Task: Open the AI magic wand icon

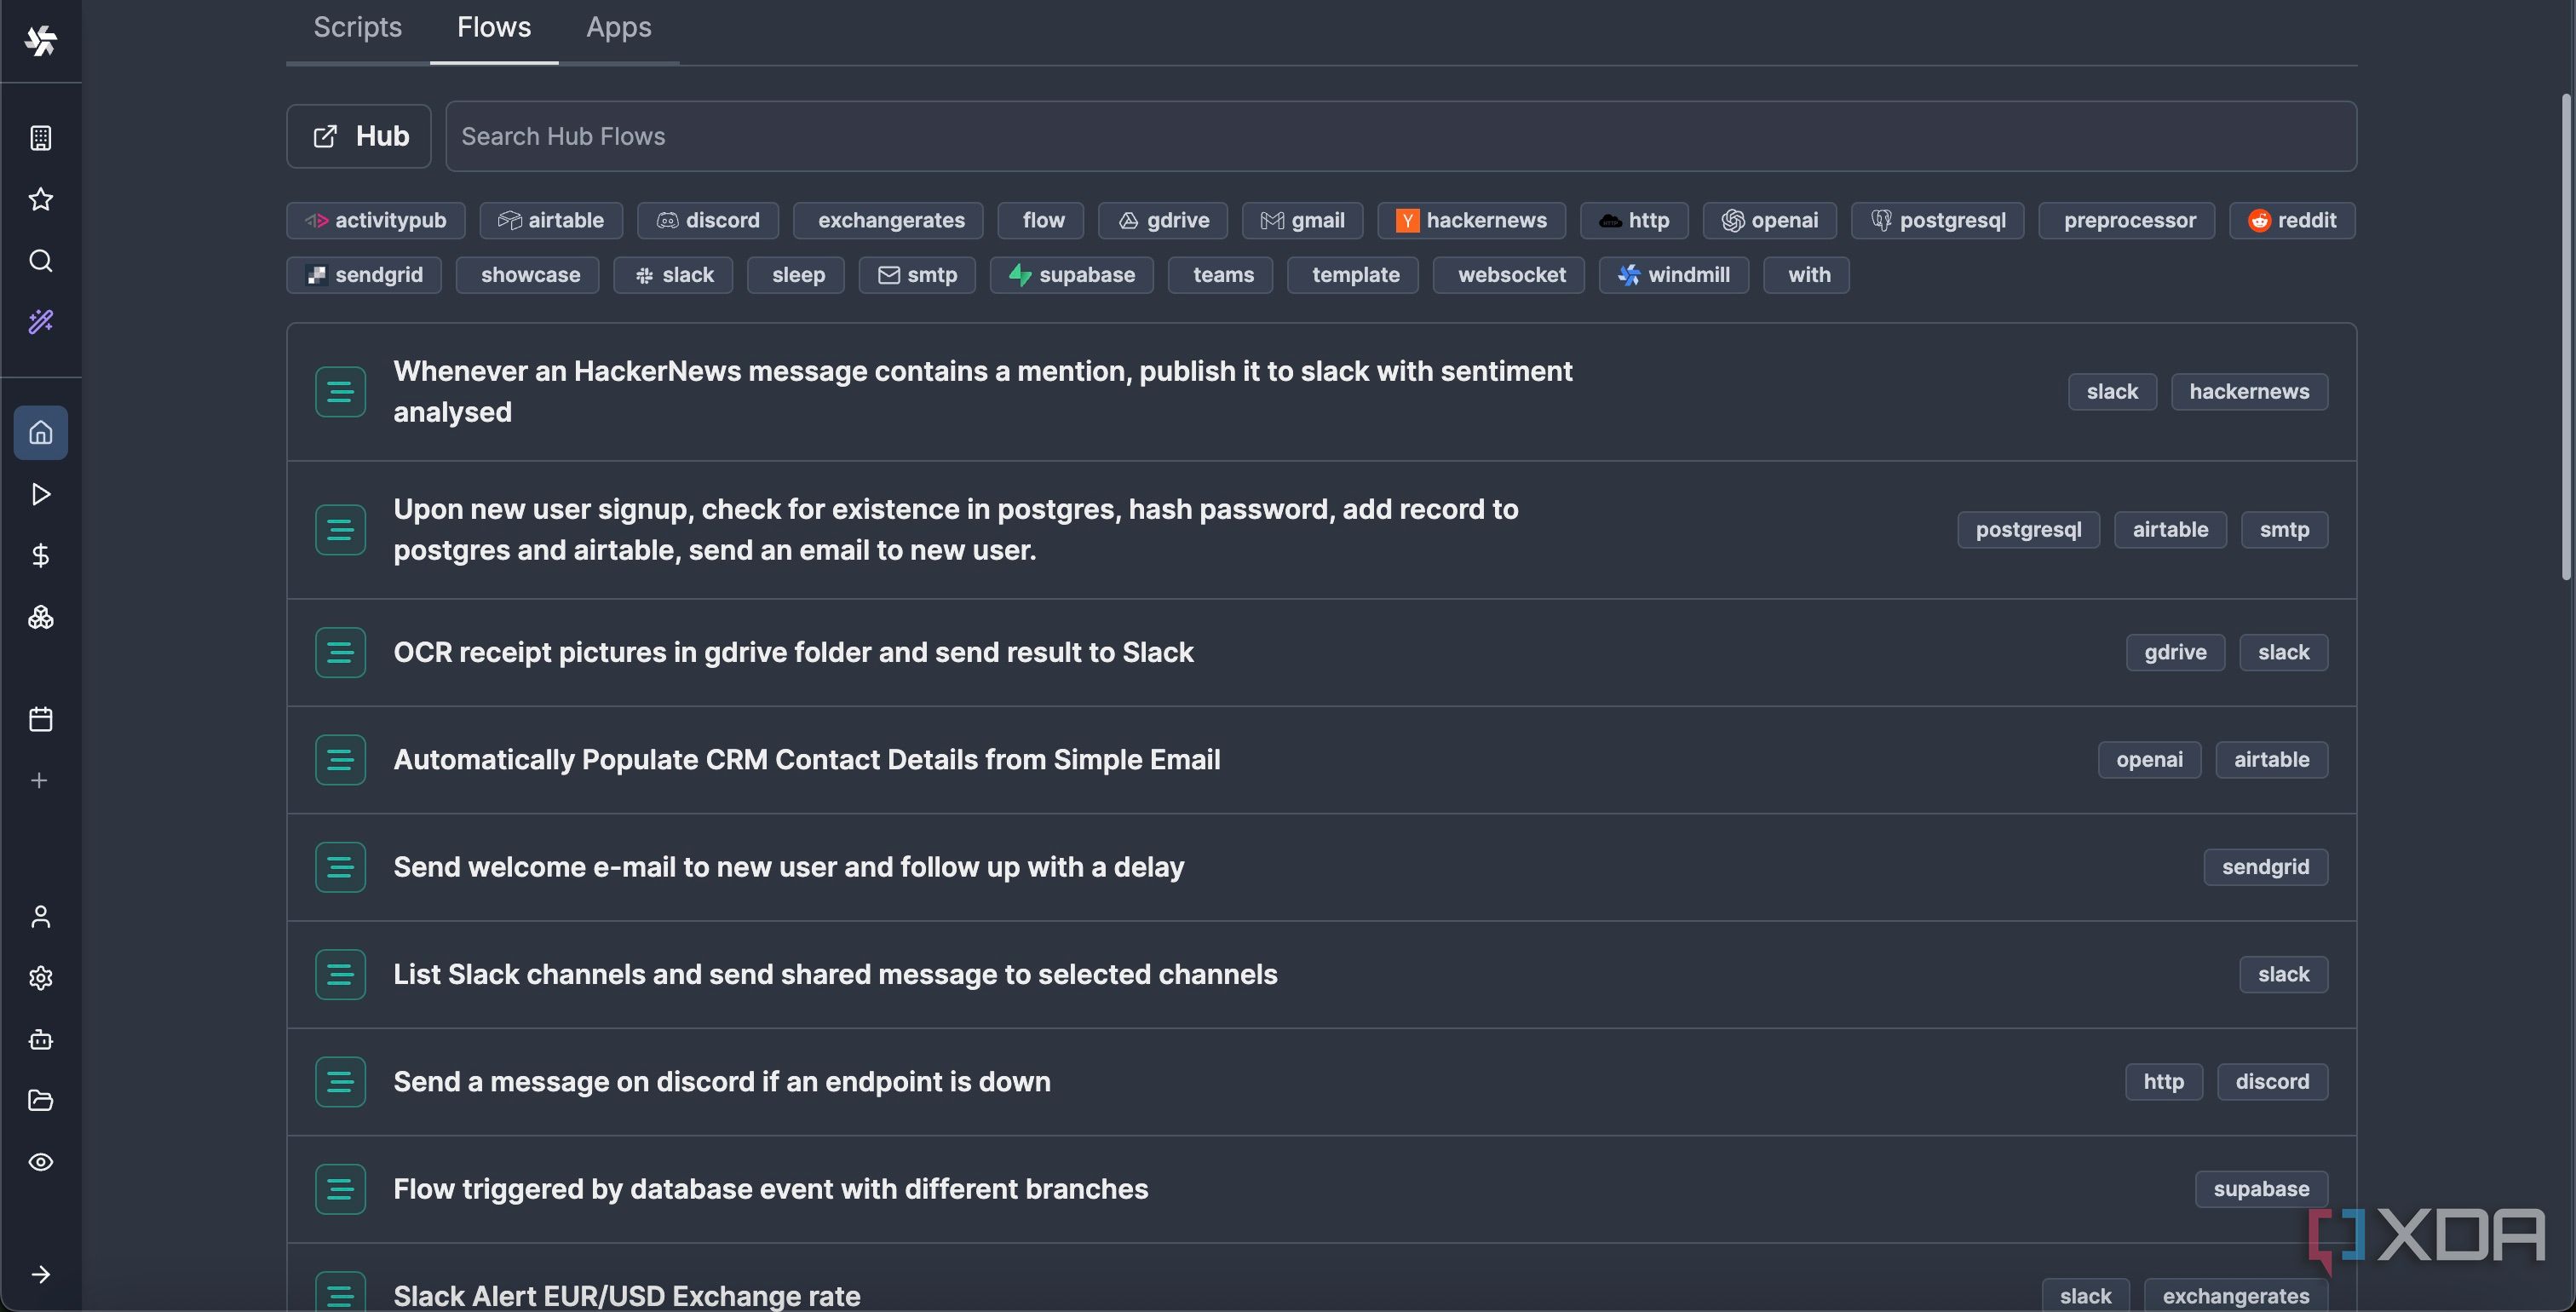Action: [41, 322]
